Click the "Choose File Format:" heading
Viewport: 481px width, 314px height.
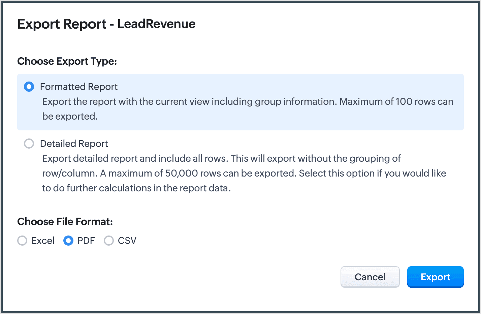(65, 222)
